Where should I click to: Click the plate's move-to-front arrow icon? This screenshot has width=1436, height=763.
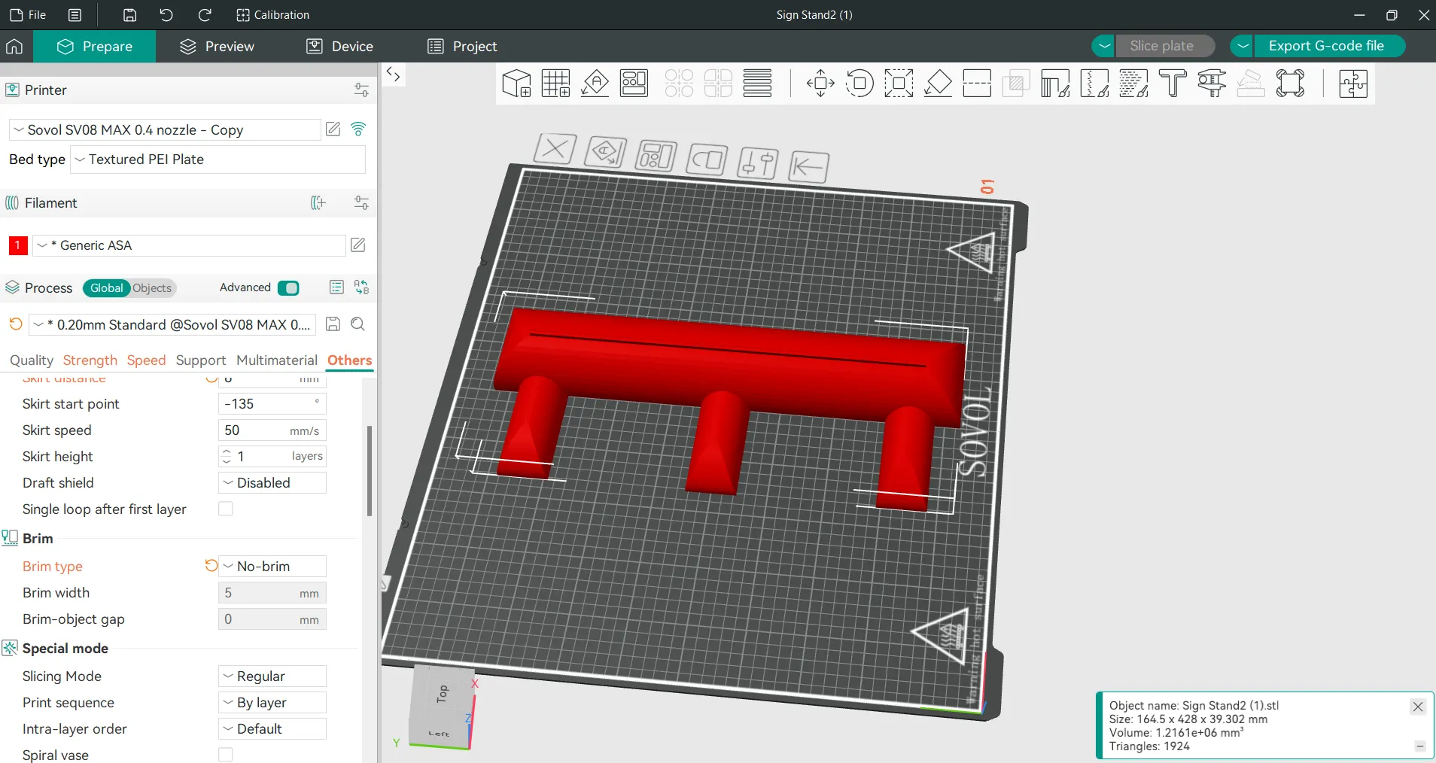808,166
